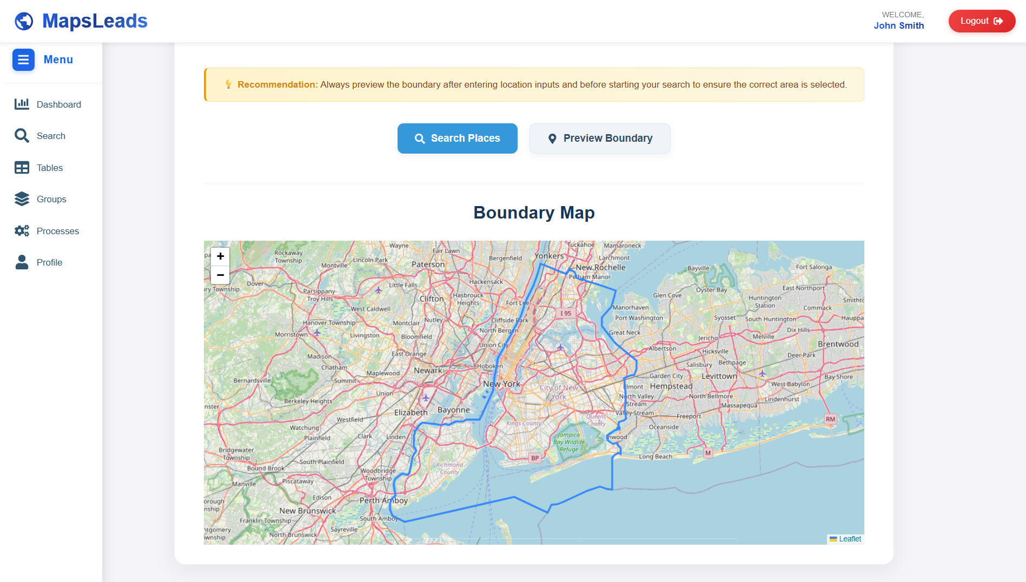This screenshot has height=582, width=1026.
Task: Click the Perth Amboy label on map
Action: point(383,500)
